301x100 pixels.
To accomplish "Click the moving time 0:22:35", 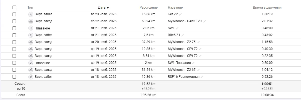I will [267, 56].
